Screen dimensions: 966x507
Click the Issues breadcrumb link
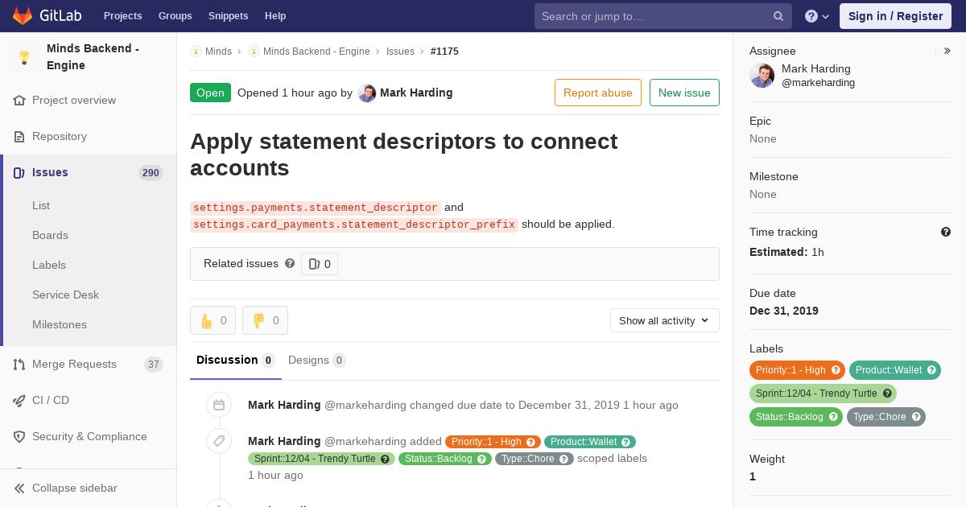coord(400,52)
